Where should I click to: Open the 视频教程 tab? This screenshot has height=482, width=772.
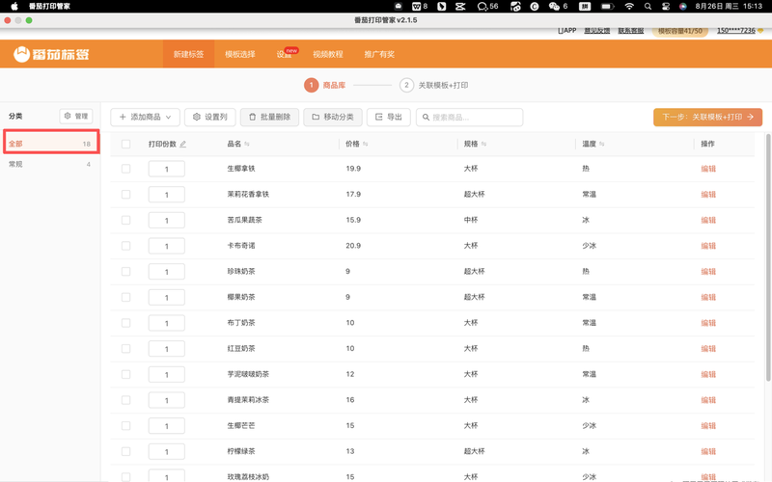328,54
